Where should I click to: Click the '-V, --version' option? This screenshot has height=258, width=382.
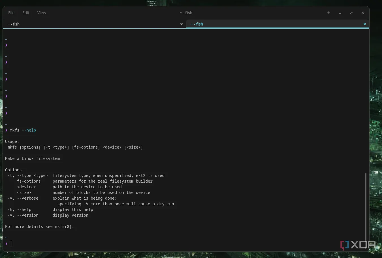(23, 215)
